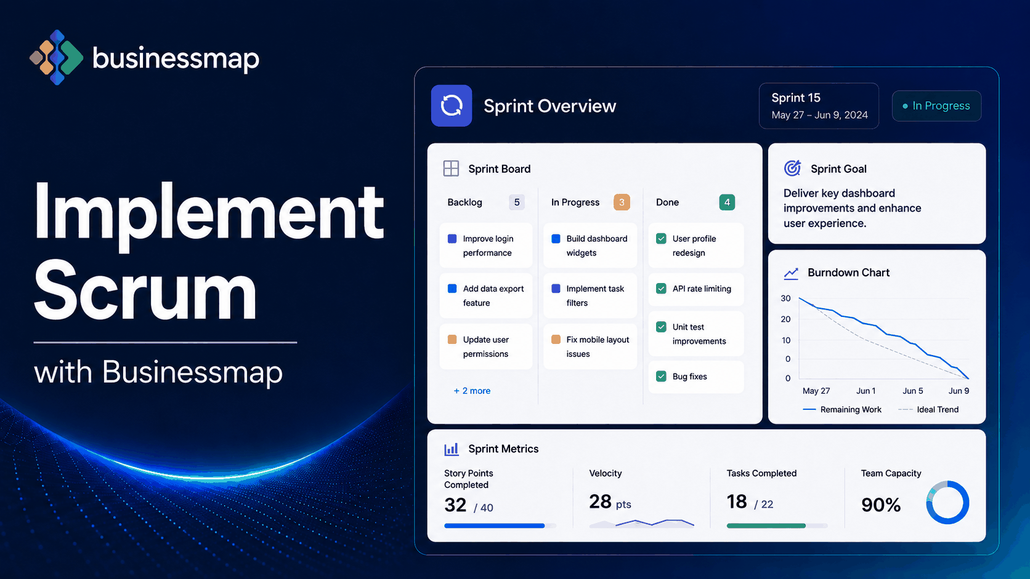
Task: Click the In Progress count badge 3
Action: coord(622,202)
